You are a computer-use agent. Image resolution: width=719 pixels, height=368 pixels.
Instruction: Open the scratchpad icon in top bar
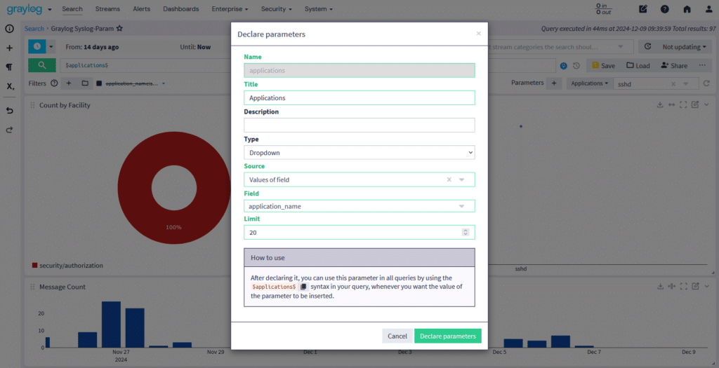643,9
